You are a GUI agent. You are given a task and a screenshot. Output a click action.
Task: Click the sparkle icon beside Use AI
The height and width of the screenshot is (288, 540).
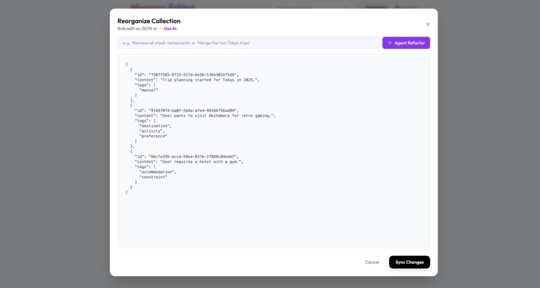tap(161, 29)
